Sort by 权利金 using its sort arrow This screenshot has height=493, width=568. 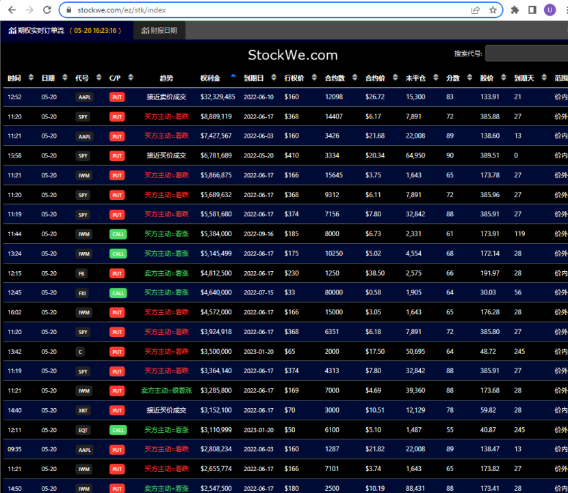coord(233,76)
